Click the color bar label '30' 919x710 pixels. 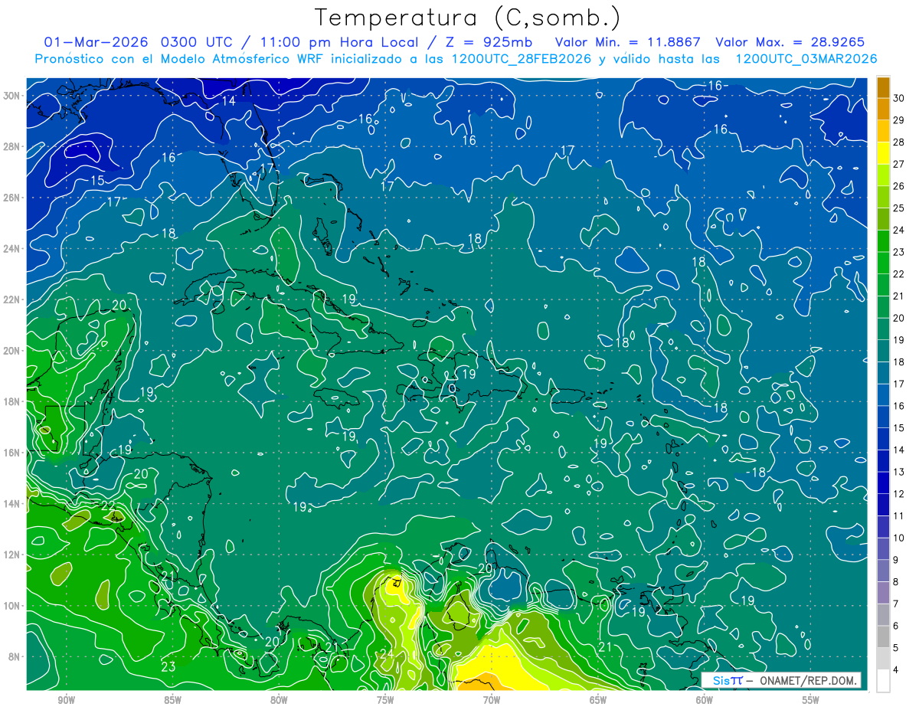[x=898, y=98]
